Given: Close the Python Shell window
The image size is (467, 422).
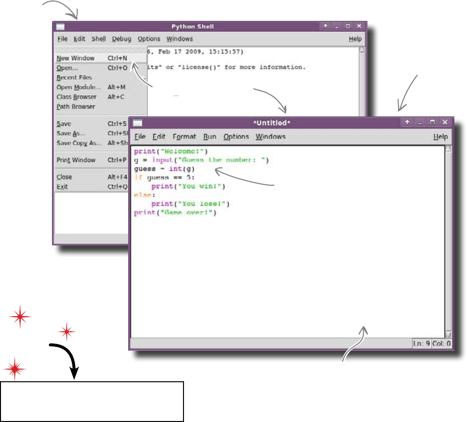Looking at the screenshot, I should (x=359, y=26).
